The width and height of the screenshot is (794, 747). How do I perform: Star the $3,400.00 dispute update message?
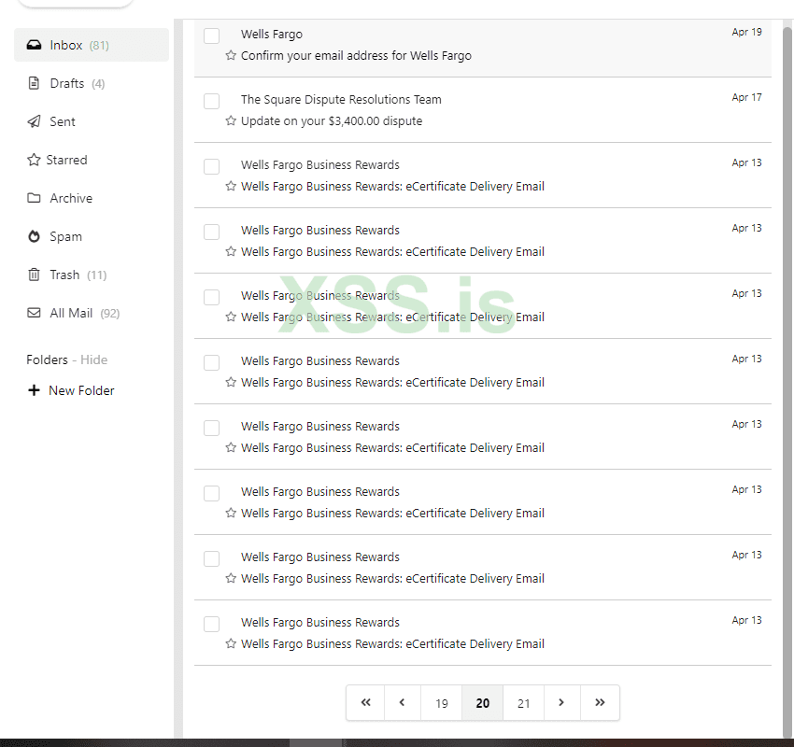pos(231,120)
